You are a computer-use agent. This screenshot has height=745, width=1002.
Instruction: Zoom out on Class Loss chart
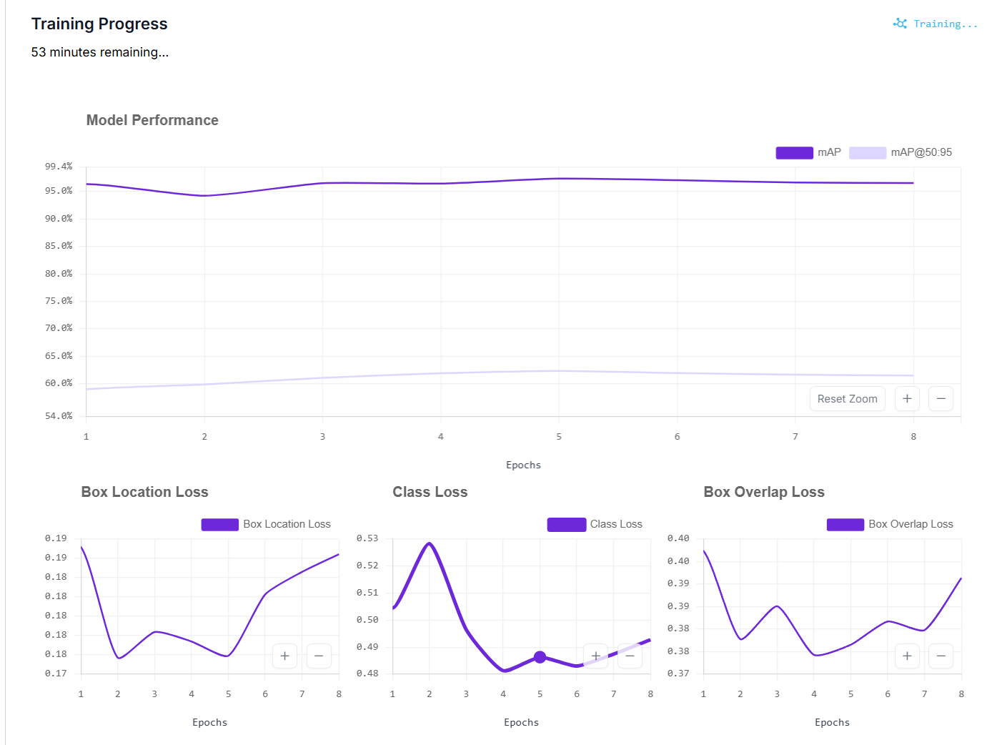[630, 656]
